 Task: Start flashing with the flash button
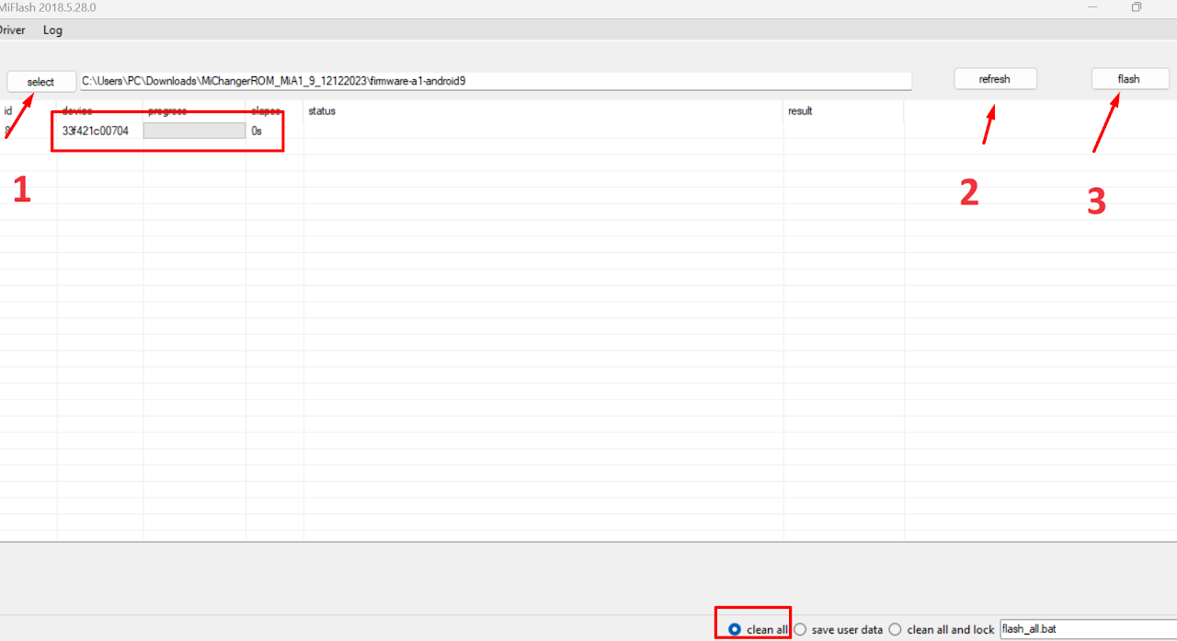point(1129,79)
